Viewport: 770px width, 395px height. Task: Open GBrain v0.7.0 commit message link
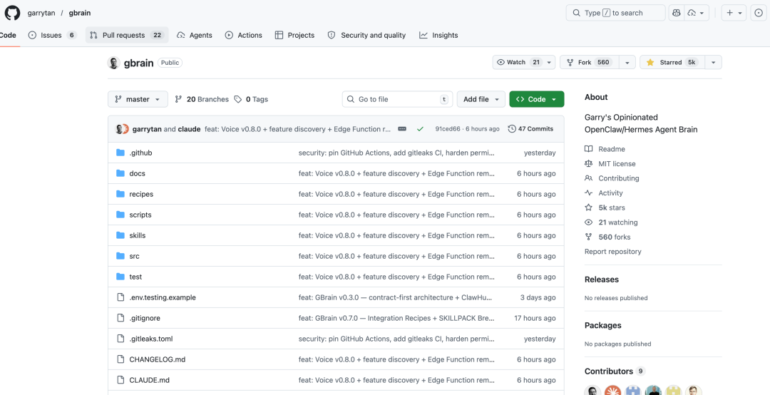(x=395, y=318)
